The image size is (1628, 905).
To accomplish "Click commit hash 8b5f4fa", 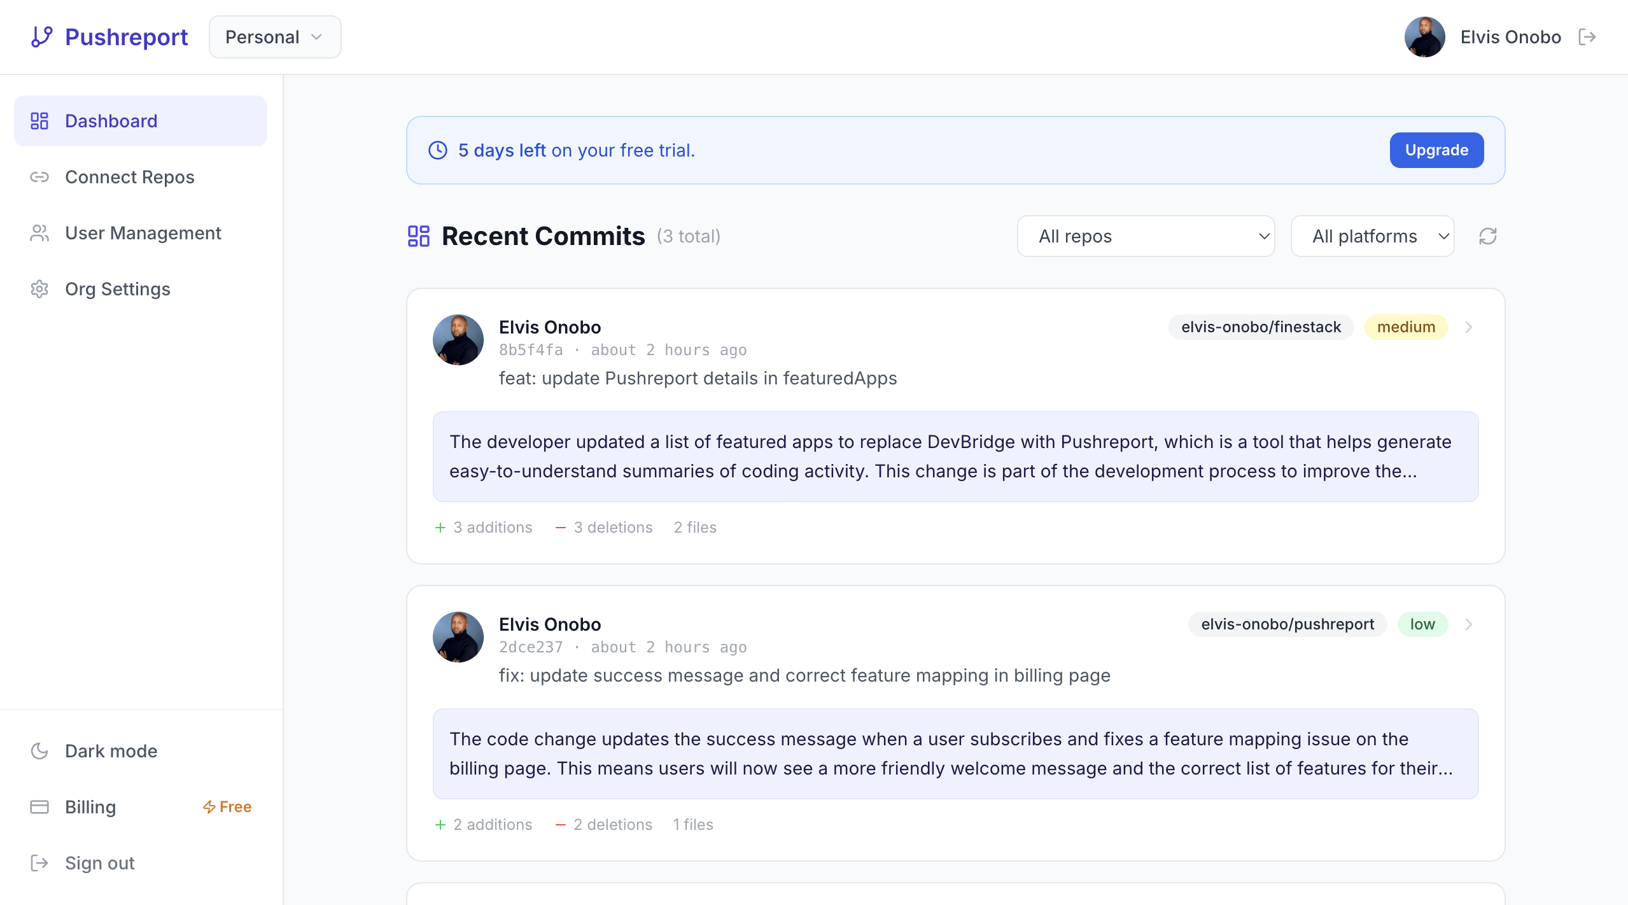I will pyautogui.click(x=531, y=350).
